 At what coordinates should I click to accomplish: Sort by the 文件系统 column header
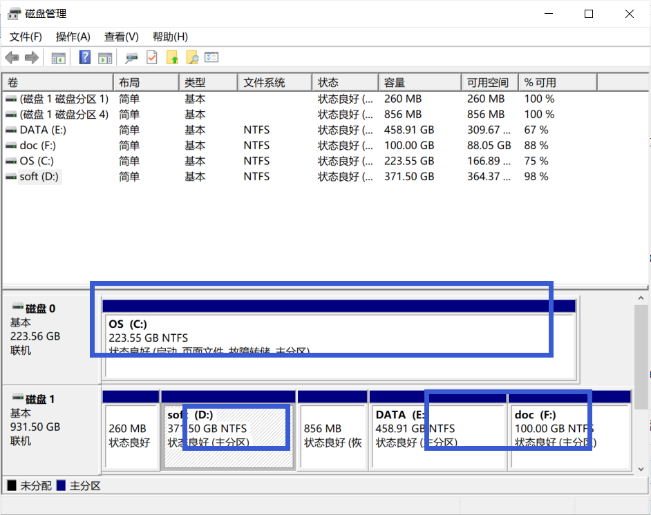[275, 83]
